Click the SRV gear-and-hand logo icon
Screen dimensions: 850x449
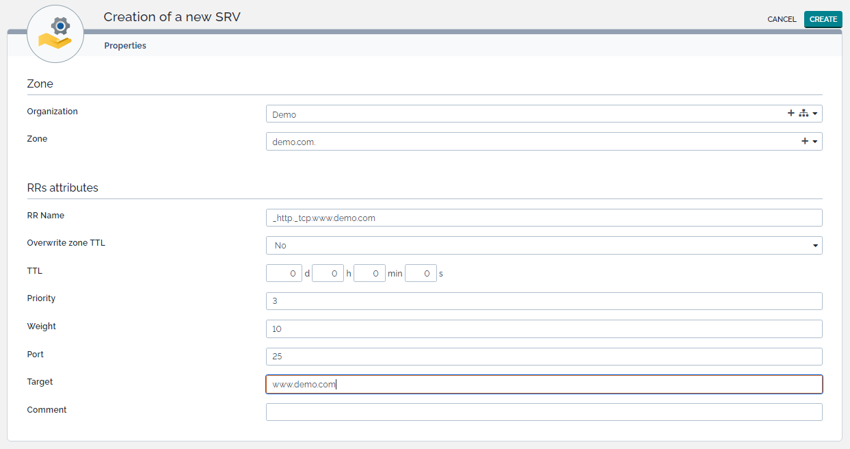(x=55, y=34)
